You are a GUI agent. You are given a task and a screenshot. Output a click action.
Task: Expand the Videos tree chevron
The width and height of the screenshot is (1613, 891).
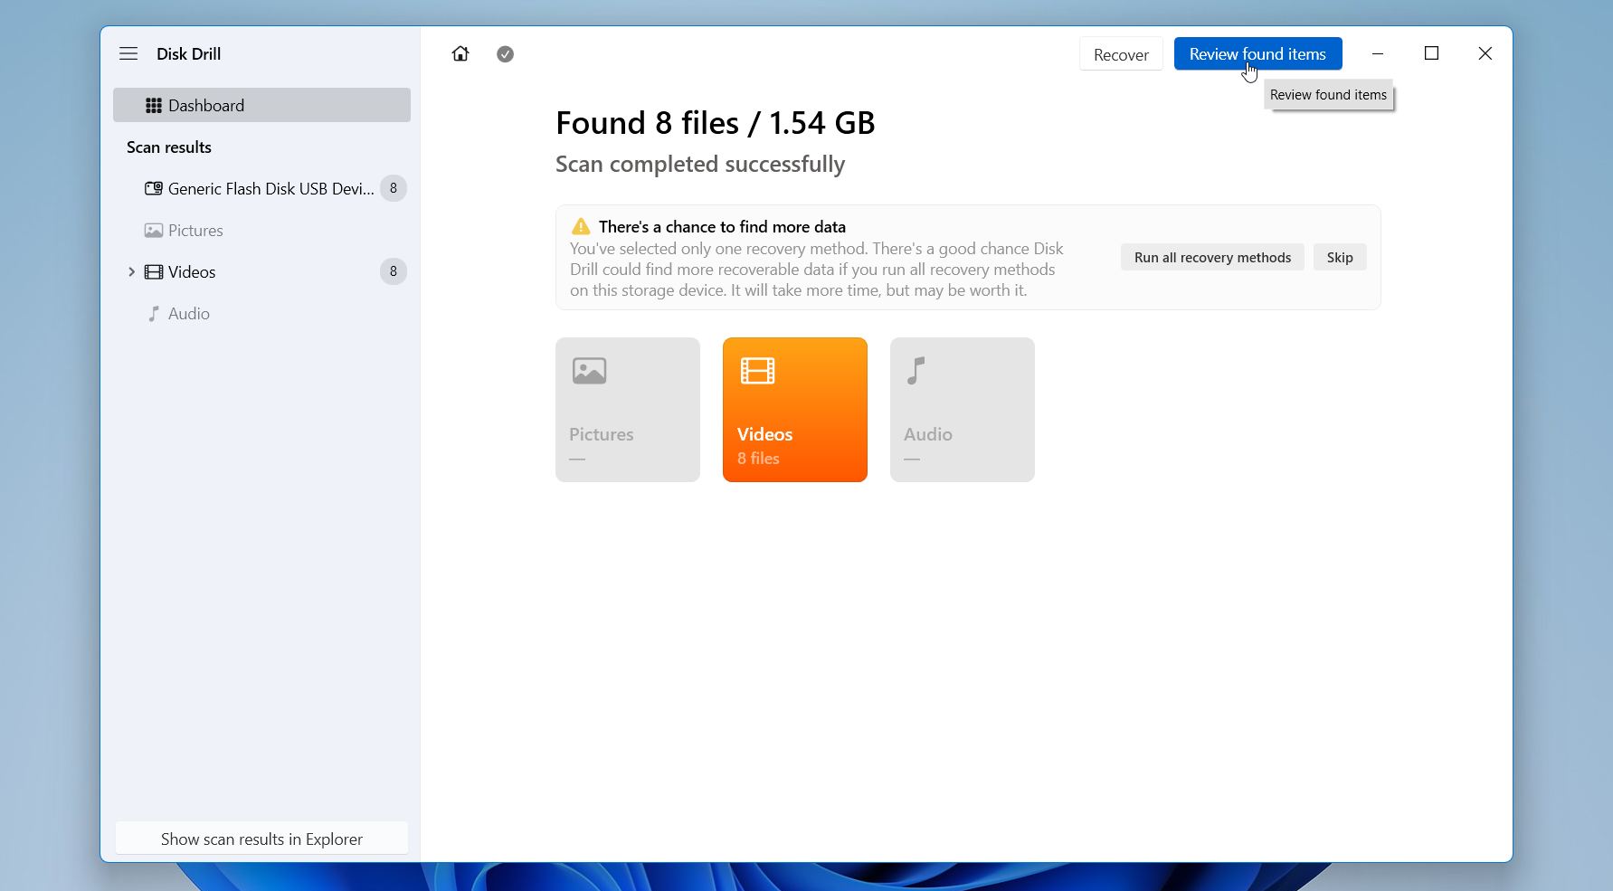click(x=131, y=271)
